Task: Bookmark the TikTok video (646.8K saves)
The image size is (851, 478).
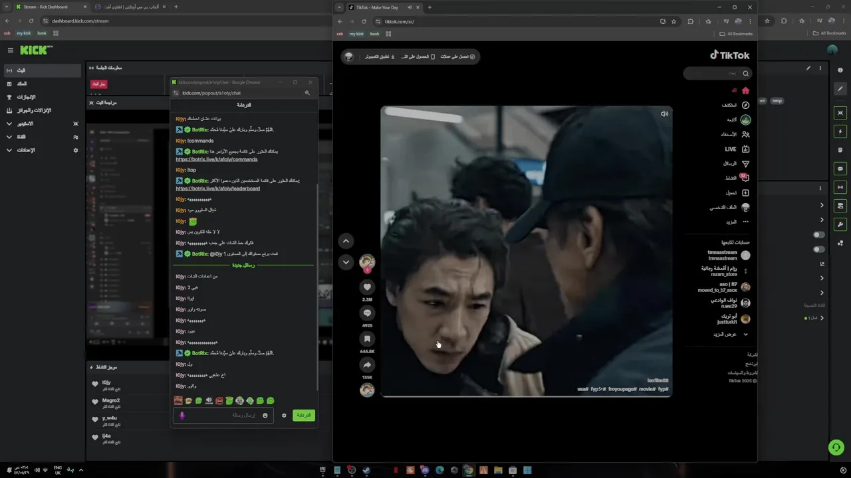Action: (367, 339)
